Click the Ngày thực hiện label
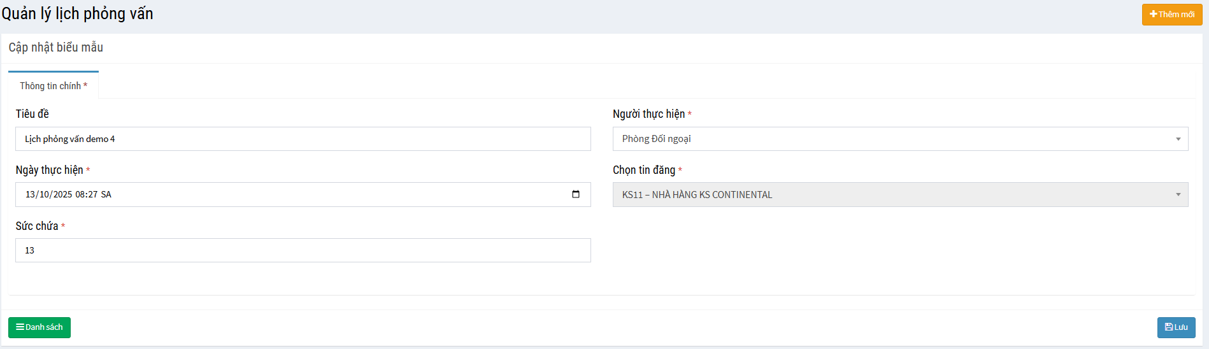The height and width of the screenshot is (349, 1209). [x=49, y=170]
